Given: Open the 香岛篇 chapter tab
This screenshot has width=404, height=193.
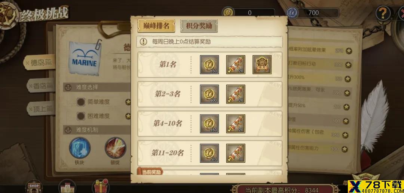Looking at the screenshot, I should [x=41, y=86].
